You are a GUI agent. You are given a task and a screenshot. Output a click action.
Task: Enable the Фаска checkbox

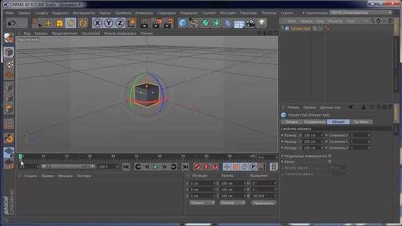330,162
